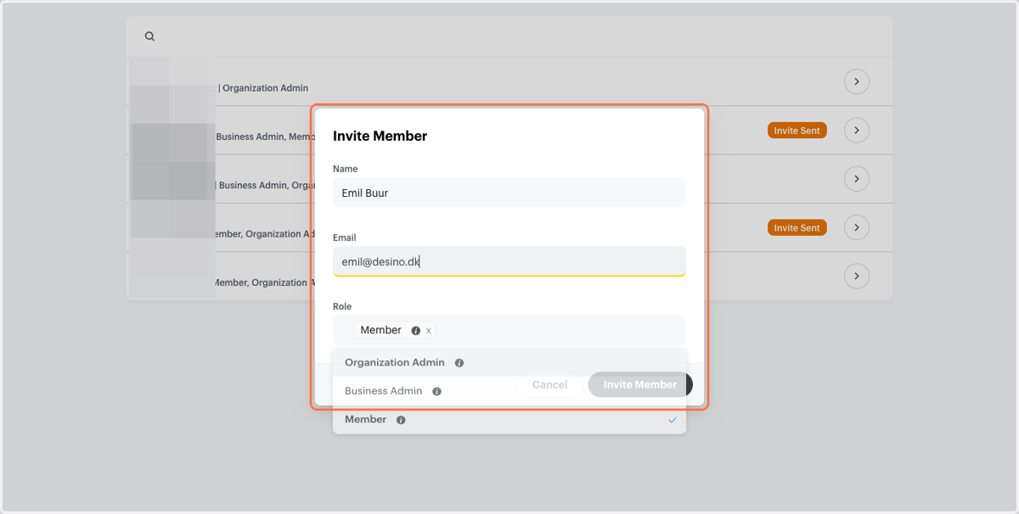Viewport: 1019px width, 514px height.
Task: Click the Email input field
Action: coord(509,261)
